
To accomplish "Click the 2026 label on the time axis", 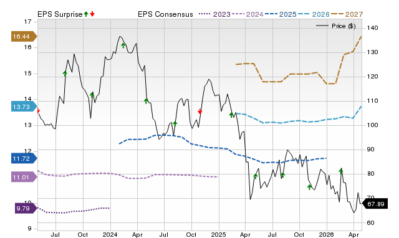I will pyautogui.click(x=327, y=234).
